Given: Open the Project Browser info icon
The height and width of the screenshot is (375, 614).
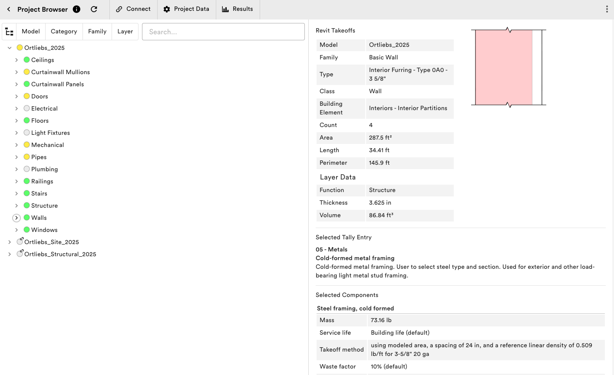Looking at the screenshot, I should pos(76,9).
